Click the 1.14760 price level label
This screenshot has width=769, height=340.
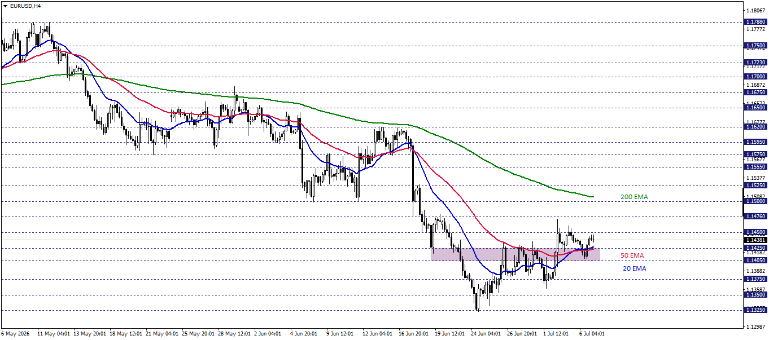pyautogui.click(x=755, y=216)
